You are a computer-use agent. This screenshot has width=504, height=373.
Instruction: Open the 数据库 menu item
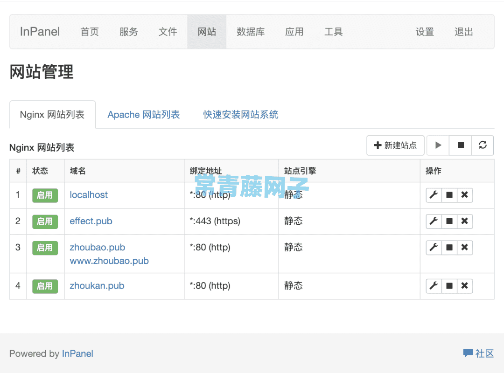coord(251,32)
